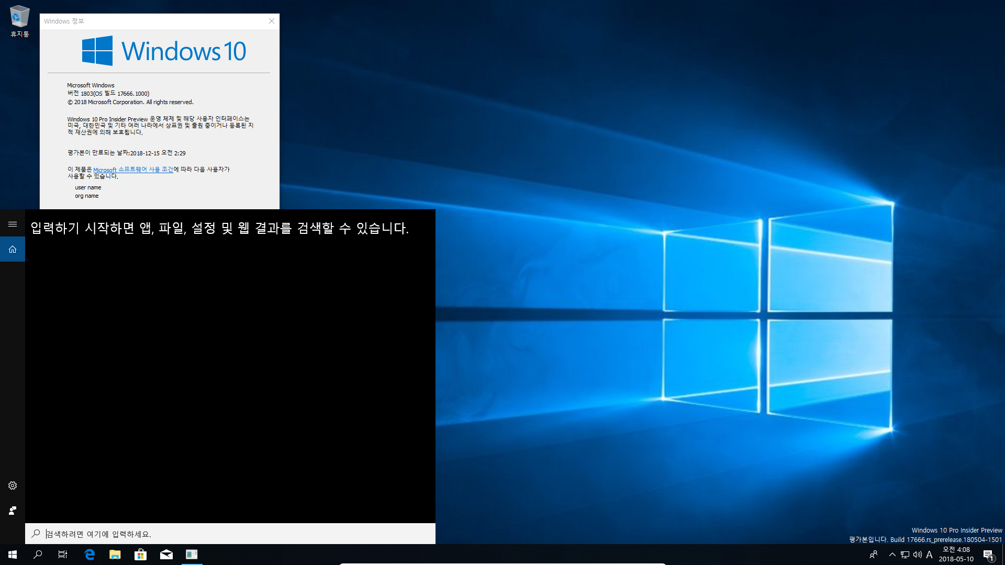Click the volume speaker tray icon

point(917,555)
